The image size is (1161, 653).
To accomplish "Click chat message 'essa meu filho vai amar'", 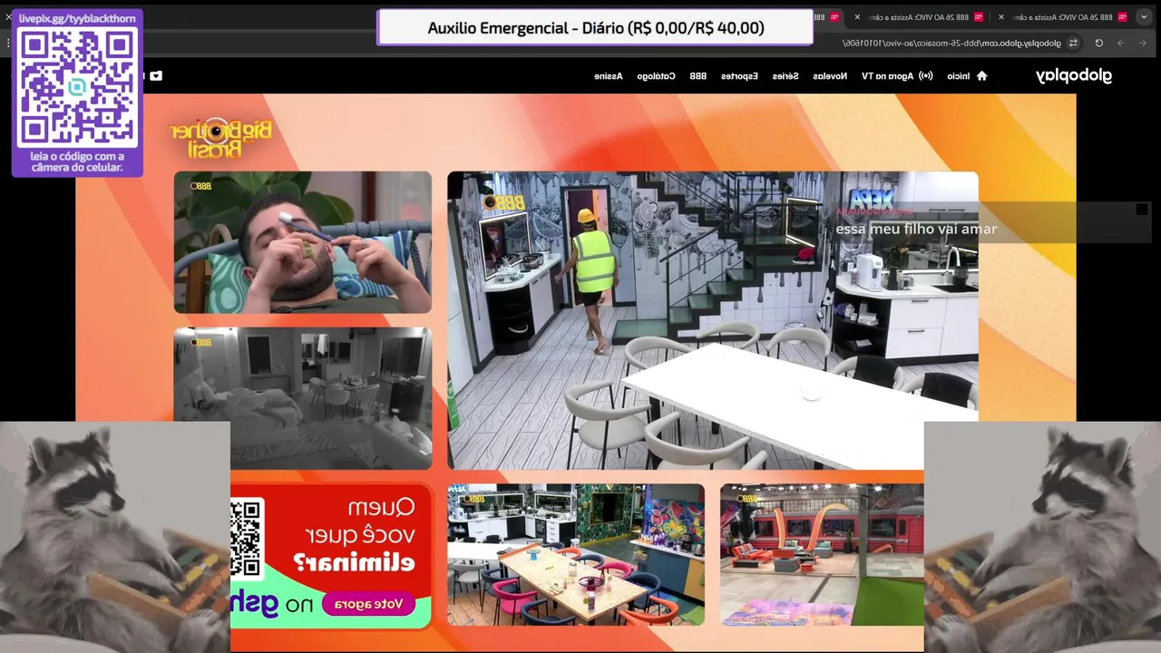I will coord(916,229).
